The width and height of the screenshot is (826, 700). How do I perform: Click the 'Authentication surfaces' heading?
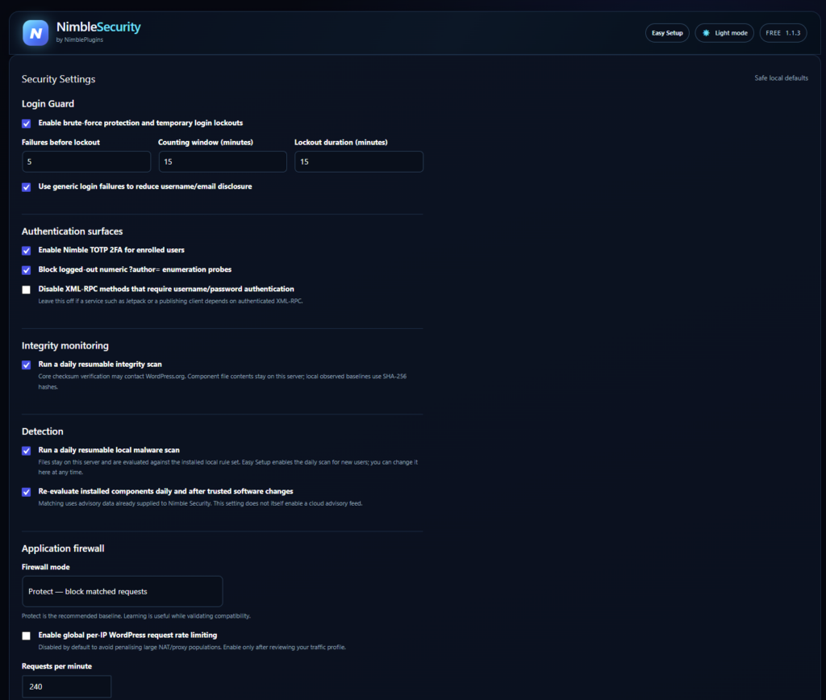pyautogui.click(x=72, y=231)
